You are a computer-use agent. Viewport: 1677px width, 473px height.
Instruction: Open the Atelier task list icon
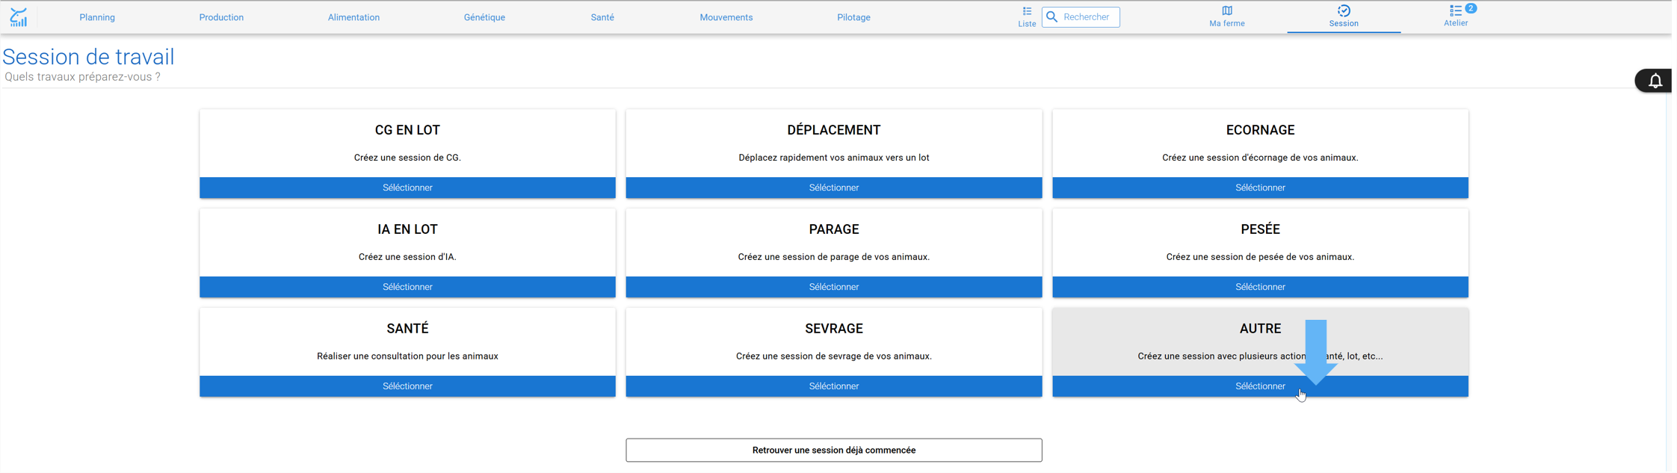(1455, 10)
